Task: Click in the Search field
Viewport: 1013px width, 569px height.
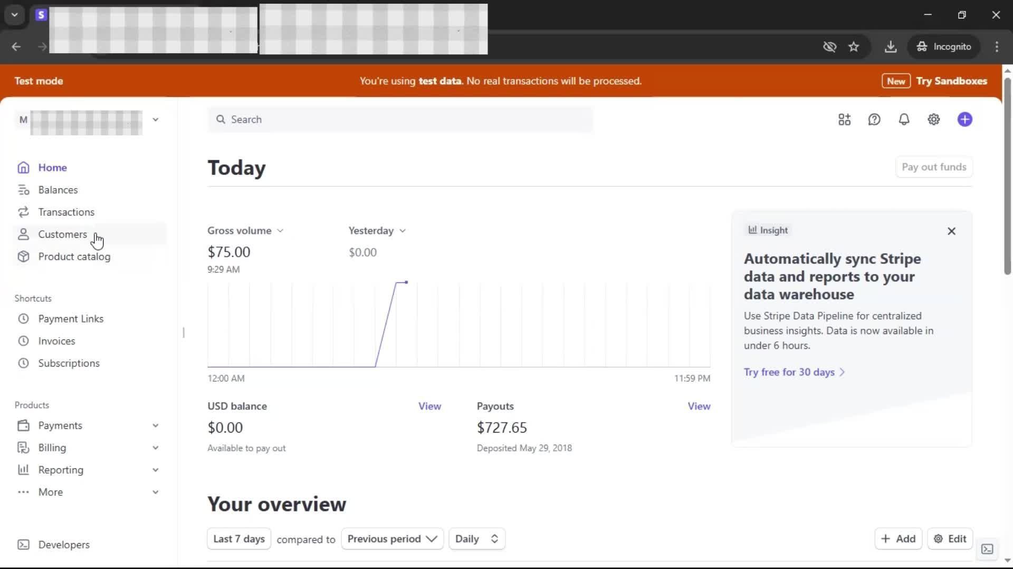Action: [401, 120]
